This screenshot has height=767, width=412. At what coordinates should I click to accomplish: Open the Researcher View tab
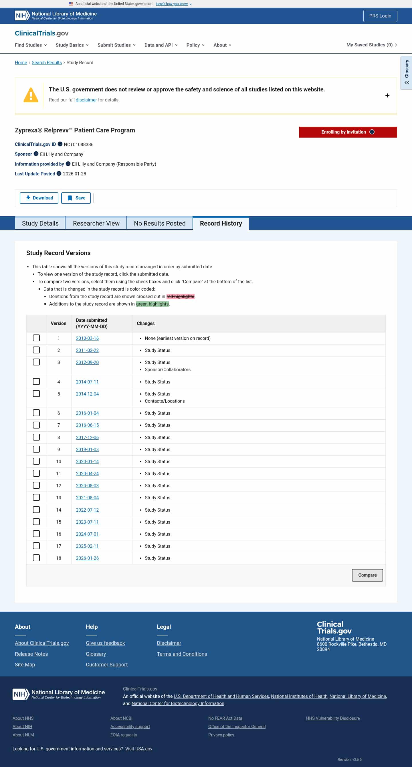pyautogui.click(x=96, y=223)
